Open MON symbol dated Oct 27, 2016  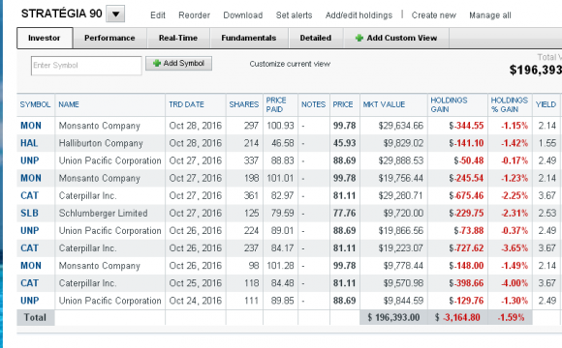(x=31, y=179)
